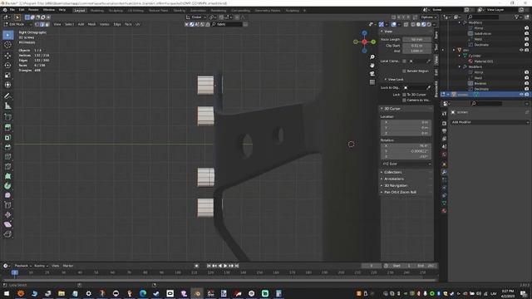Select the Measure tool
Screen dimensions: 532x299
[x=7, y=106]
